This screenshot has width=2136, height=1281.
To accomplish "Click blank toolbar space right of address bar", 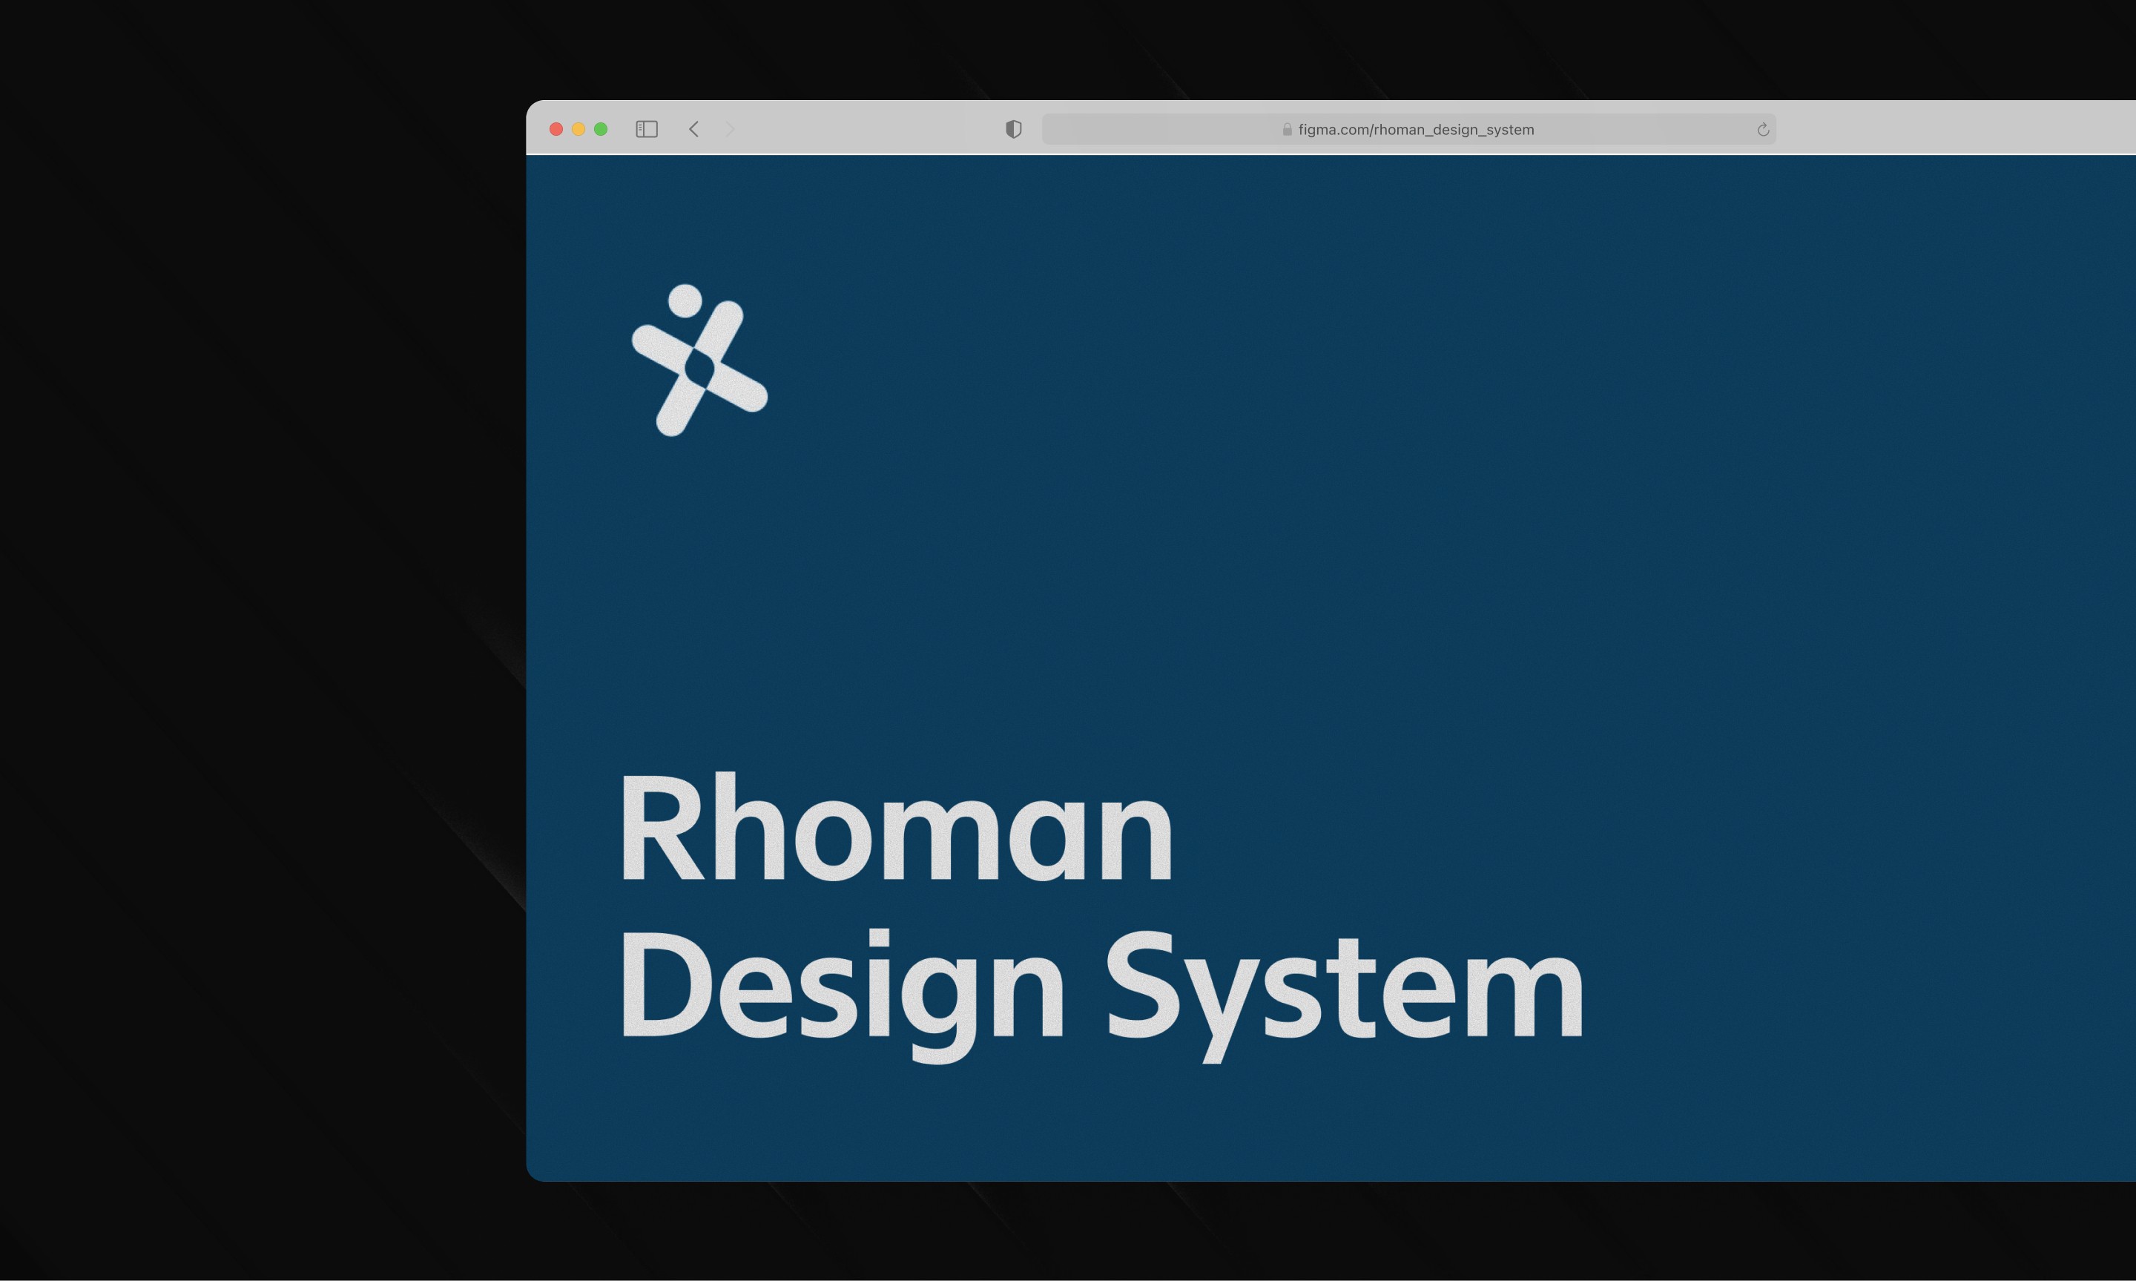I will (x=1951, y=130).
